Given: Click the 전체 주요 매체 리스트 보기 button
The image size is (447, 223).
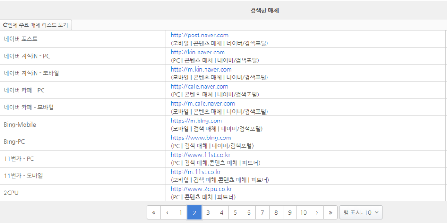Looking at the screenshot, I should coord(36,25).
